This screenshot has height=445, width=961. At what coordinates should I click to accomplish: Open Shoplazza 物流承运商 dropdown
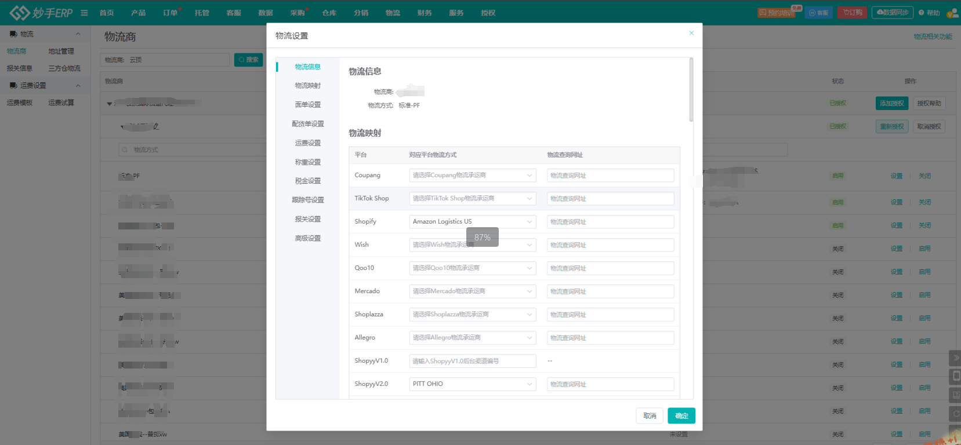click(473, 314)
